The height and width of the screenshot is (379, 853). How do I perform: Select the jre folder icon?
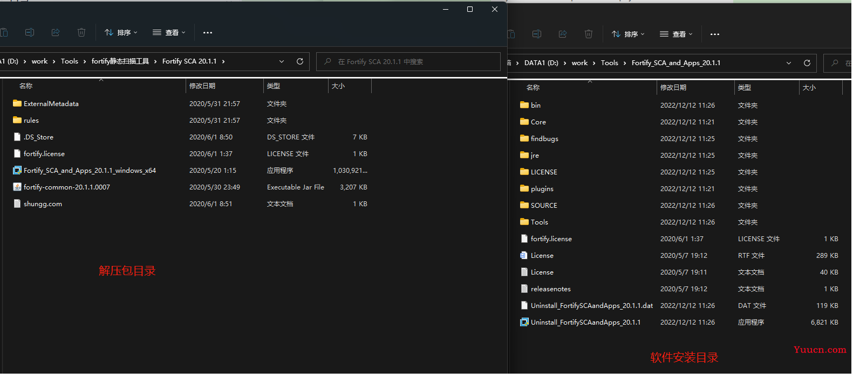pyautogui.click(x=524, y=155)
